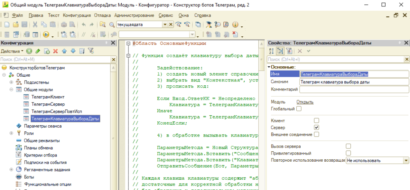
Task: Create a new document via toolbar icon
Action: pyautogui.click(x=7, y=24)
